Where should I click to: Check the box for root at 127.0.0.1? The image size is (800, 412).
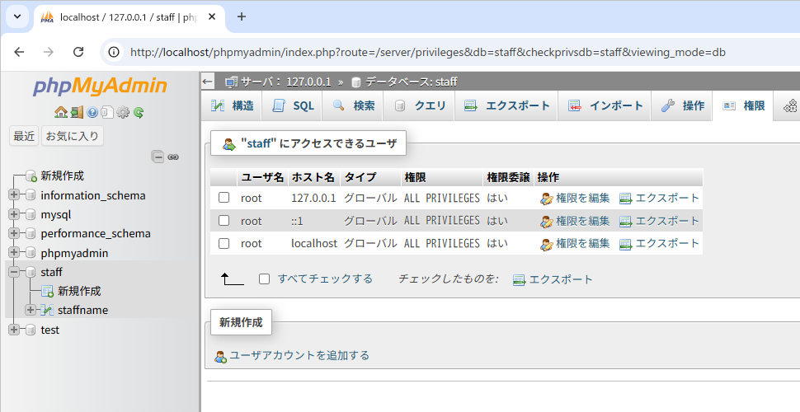(224, 197)
